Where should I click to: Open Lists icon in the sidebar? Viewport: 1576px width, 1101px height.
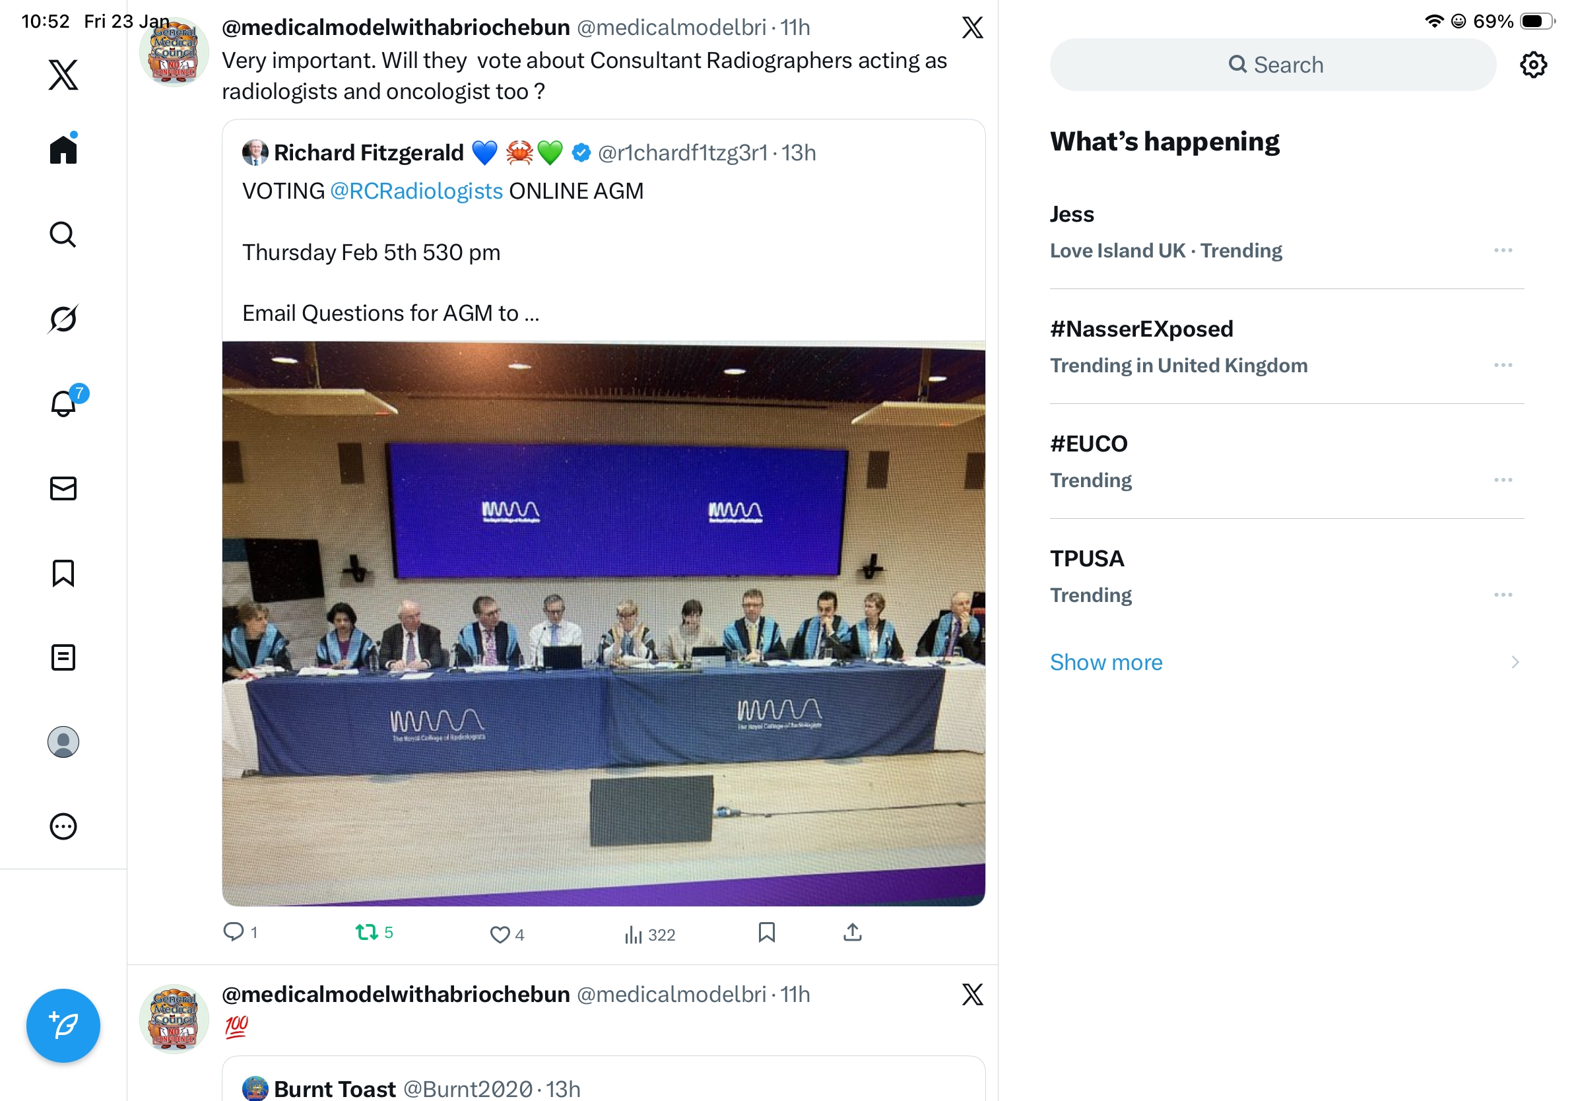click(x=63, y=657)
